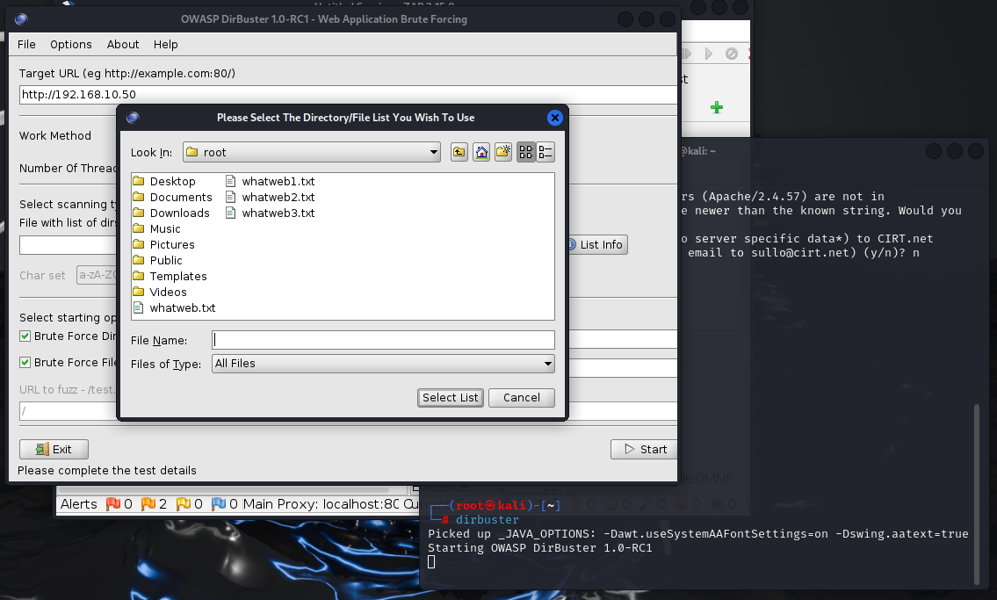
Task: Click the play icon in ZAP toolbar
Action: tap(709, 54)
